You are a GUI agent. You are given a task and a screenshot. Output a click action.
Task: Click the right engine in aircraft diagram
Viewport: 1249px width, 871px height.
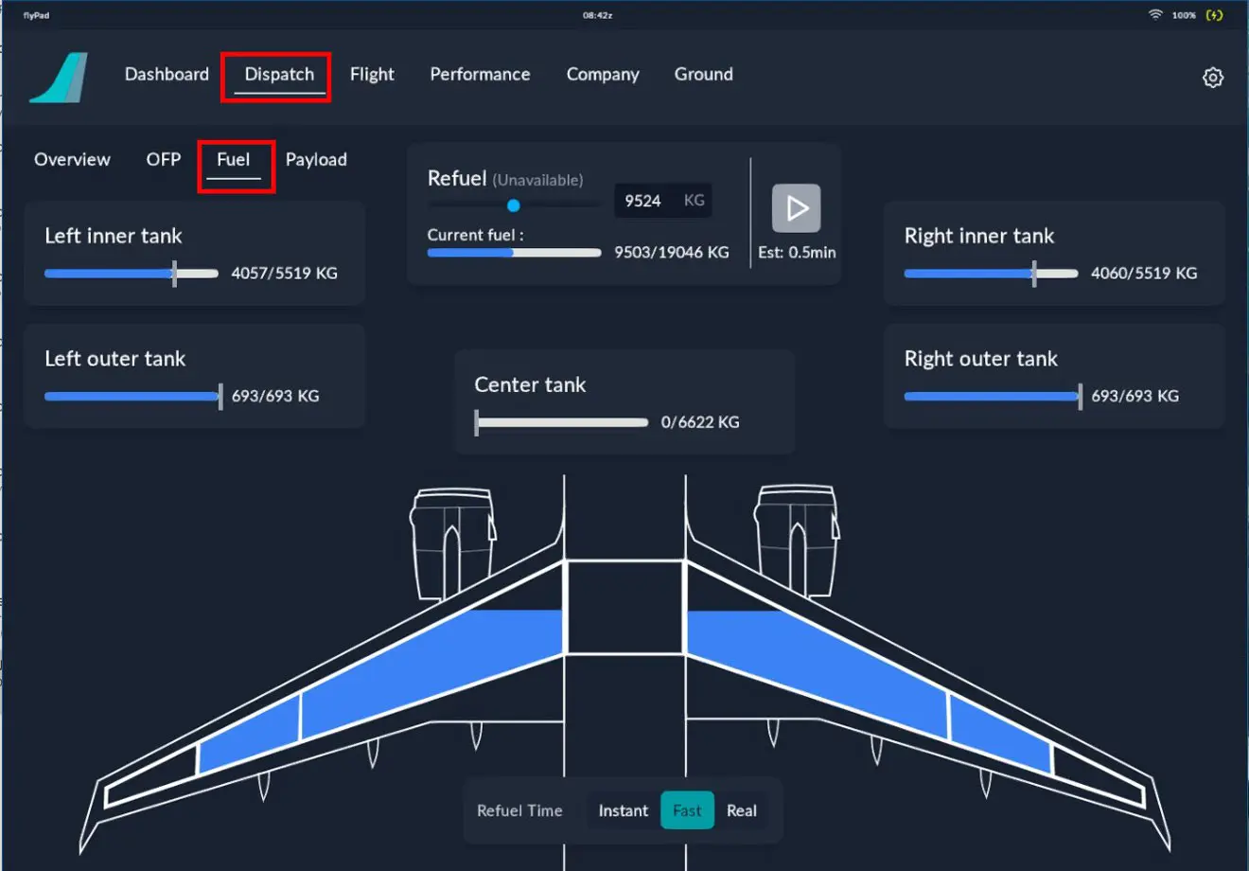(796, 540)
